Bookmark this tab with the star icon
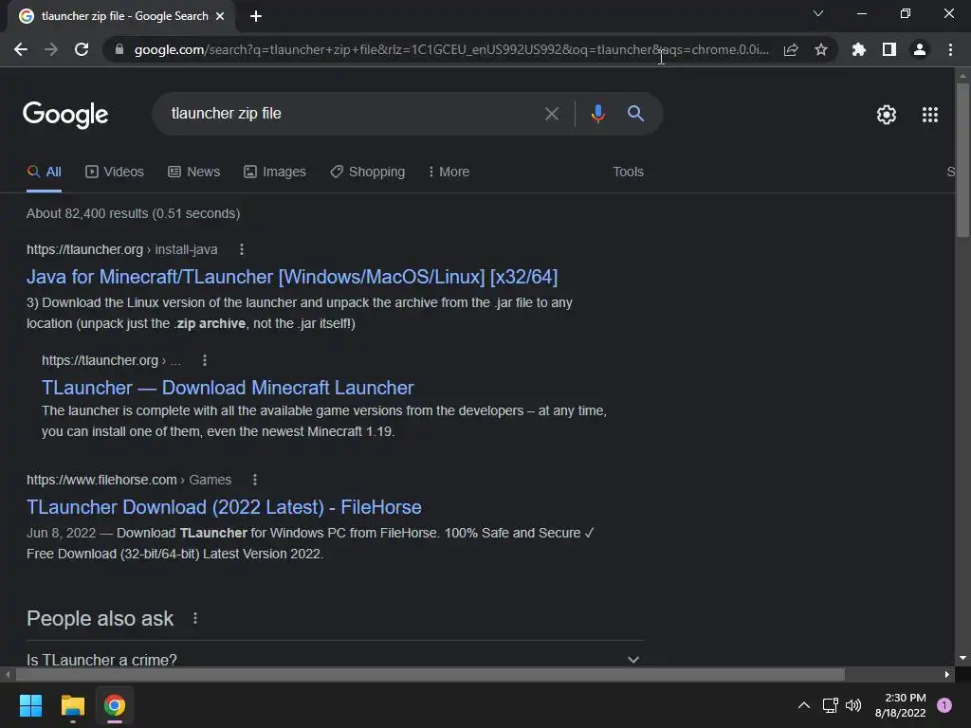971x728 pixels. coord(821,49)
